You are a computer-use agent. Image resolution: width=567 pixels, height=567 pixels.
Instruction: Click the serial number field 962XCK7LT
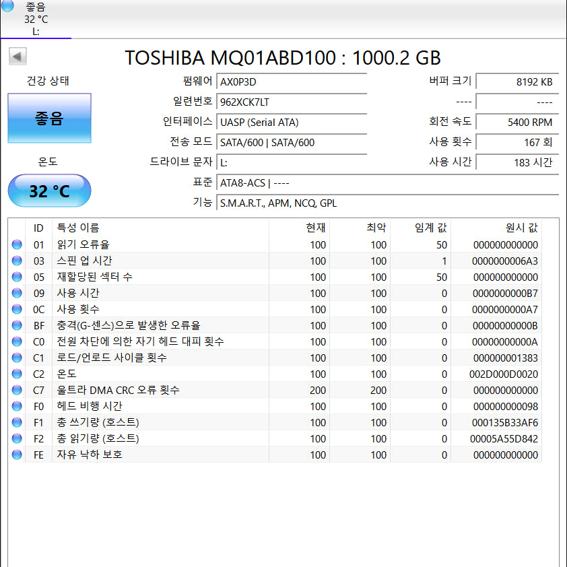(292, 102)
